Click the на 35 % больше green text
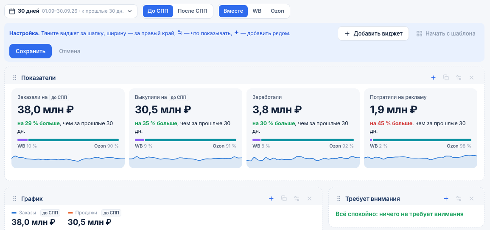Image resolution: width=490 pixels, height=230 pixels. pyautogui.click(x=156, y=123)
